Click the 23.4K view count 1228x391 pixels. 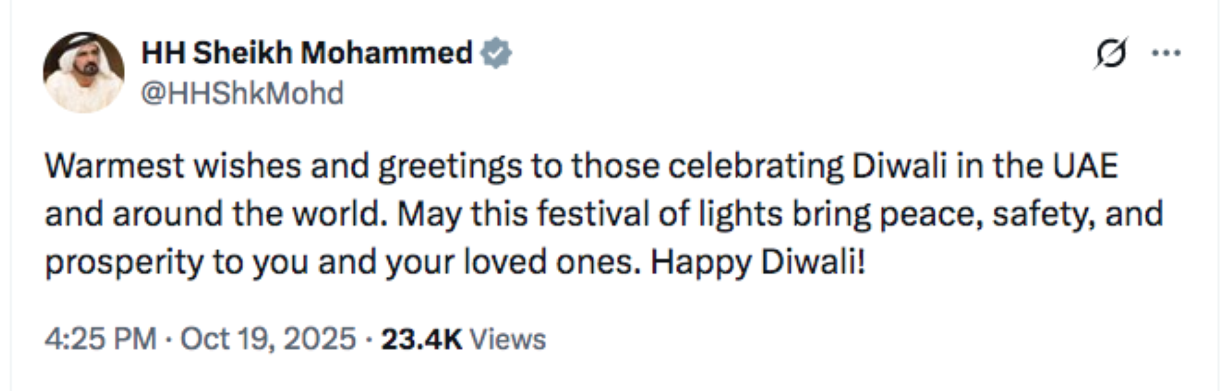[x=421, y=340]
